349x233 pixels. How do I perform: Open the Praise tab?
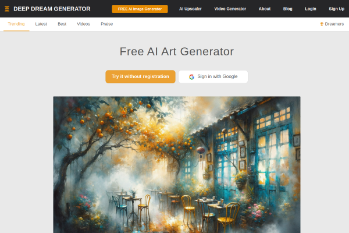[107, 24]
